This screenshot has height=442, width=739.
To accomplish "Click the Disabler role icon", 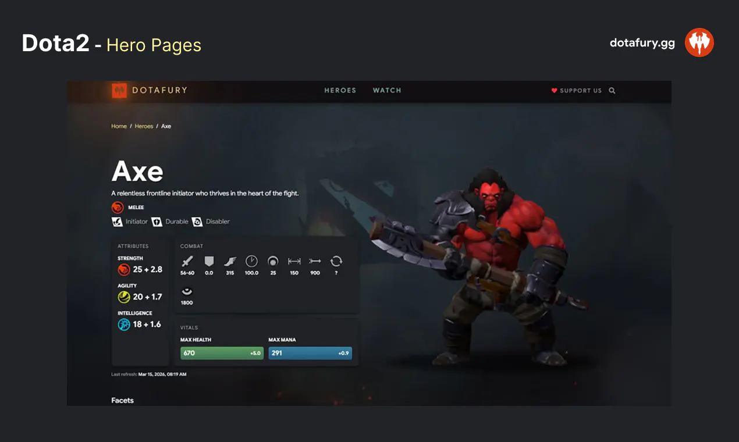I will coord(197,222).
